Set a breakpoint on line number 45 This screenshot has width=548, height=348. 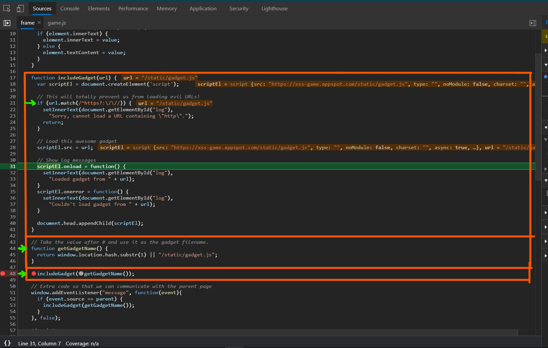[x=13, y=255]
